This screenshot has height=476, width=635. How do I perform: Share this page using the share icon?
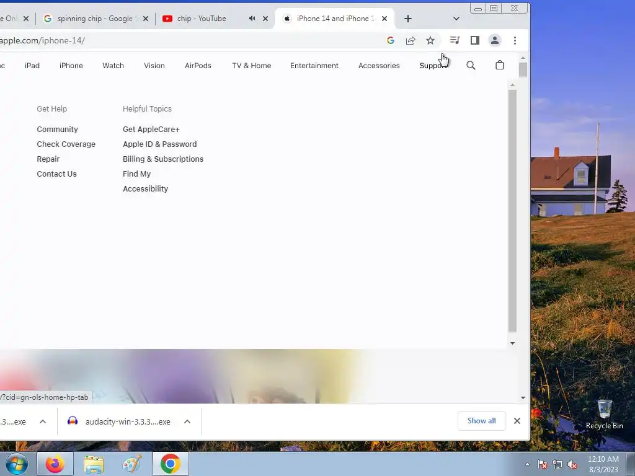(x=411, y=40)
